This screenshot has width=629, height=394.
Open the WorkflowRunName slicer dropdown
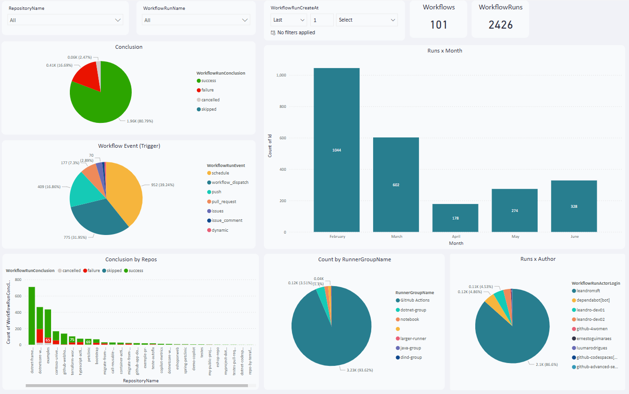point(196,20)
